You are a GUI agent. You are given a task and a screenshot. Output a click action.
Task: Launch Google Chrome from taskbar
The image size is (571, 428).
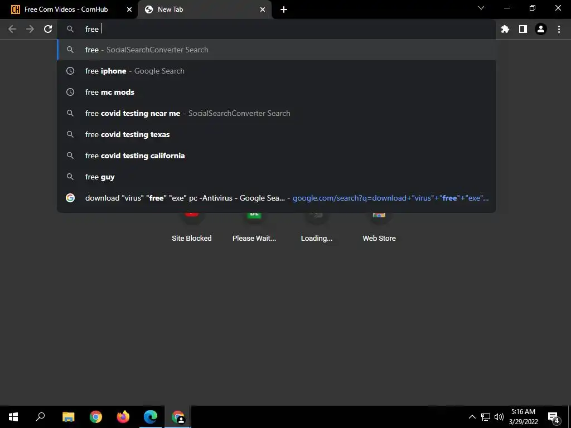pos(96,417)
